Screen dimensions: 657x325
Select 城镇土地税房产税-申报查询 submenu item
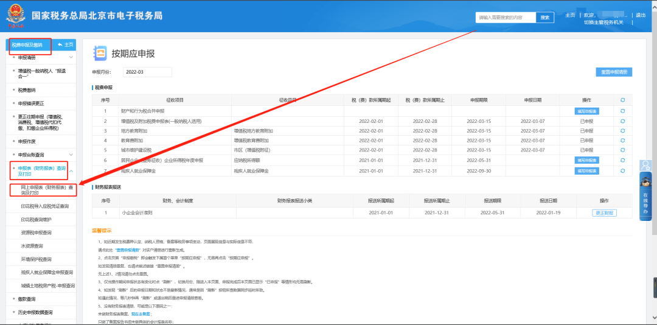click(x=48, y=285)
